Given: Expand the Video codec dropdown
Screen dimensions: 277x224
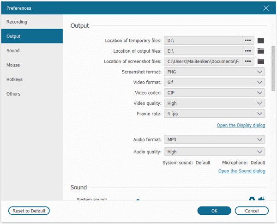Looking at the screenshot, I should tap(214, 93).
